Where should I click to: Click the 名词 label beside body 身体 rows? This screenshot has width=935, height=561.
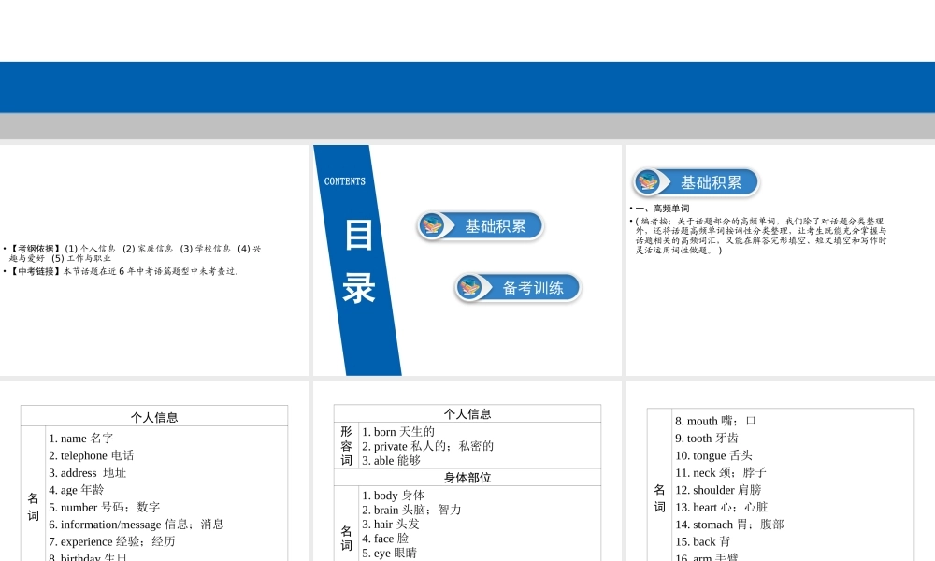(x=347, y=538)
